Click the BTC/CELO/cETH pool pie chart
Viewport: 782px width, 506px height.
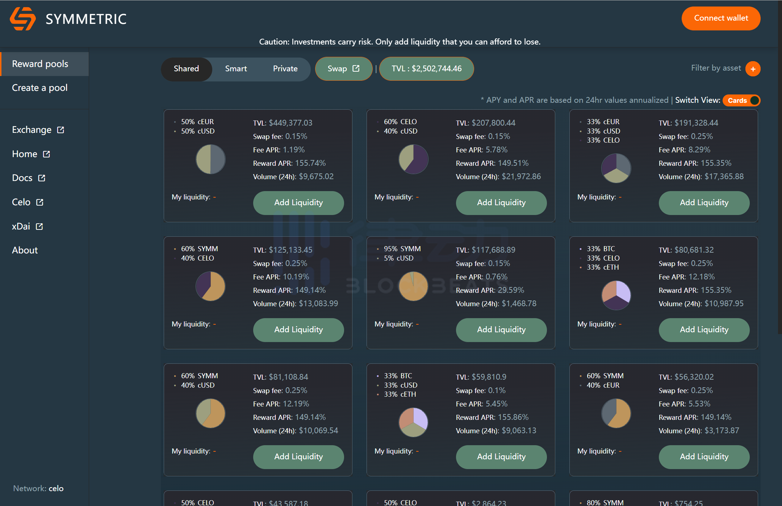[616, 295]
